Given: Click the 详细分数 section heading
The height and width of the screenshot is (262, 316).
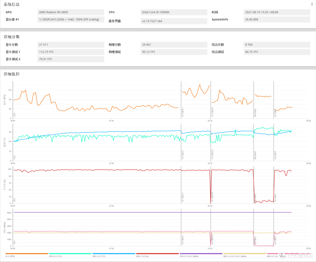Looking at the screenshot, I should pyautogui.click(x=12, y=37).
